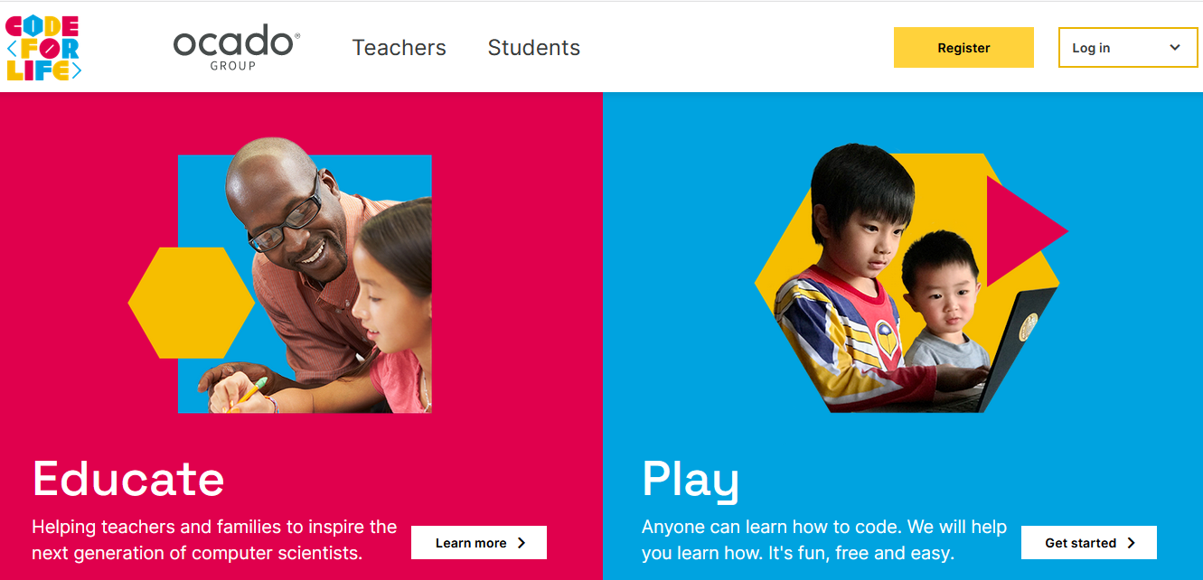Open the Students menu item
This screenshot has width=1203, height=580.
tap(534, 48)
